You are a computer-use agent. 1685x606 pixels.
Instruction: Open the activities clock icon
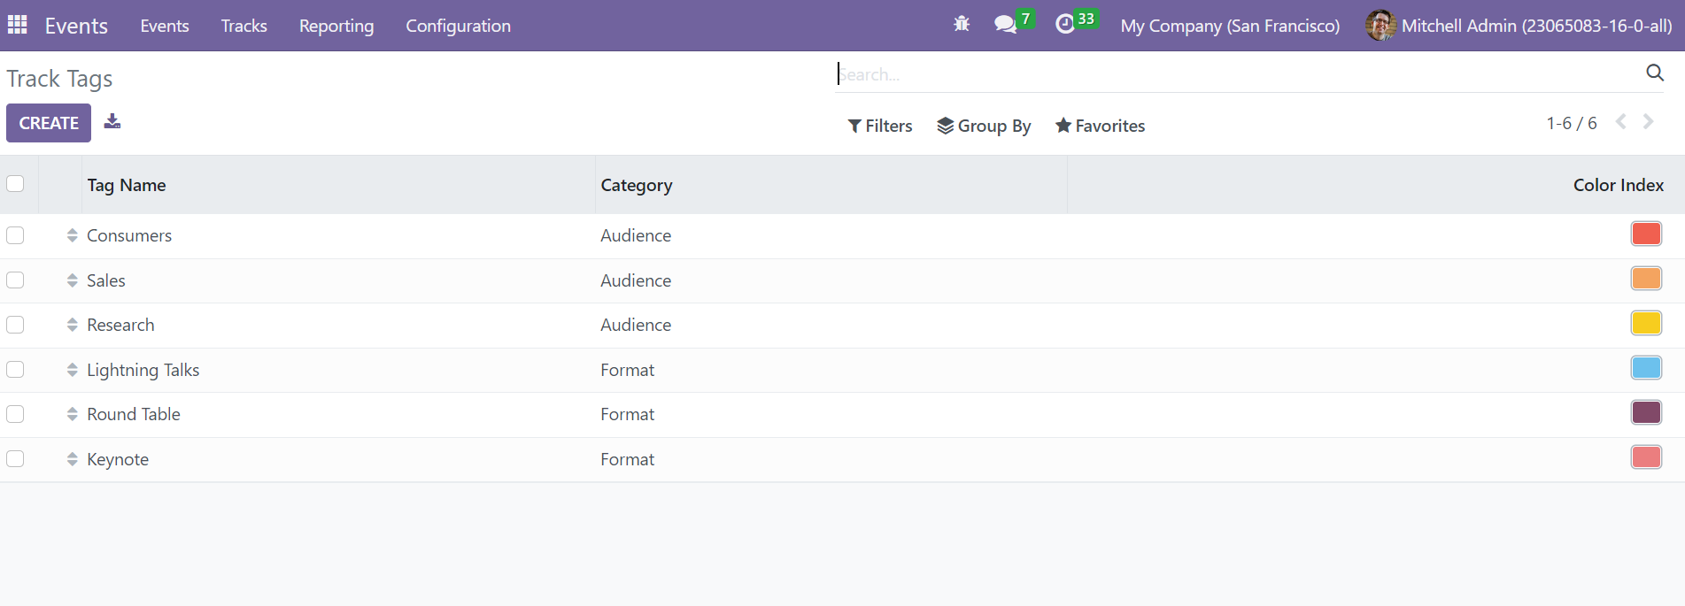pos(1065,25)
